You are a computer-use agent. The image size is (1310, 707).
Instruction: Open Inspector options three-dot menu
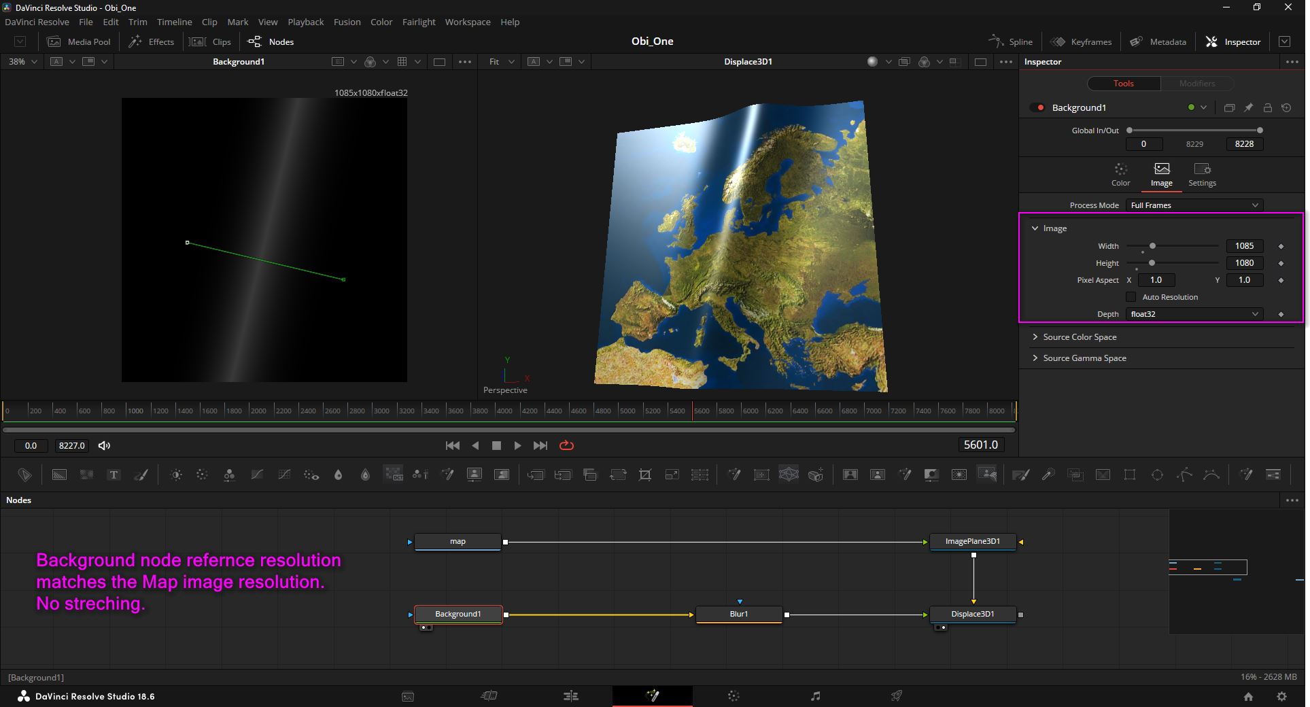[x=1292, y=62]
